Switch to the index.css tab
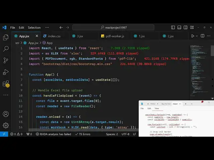 [54, 36]
